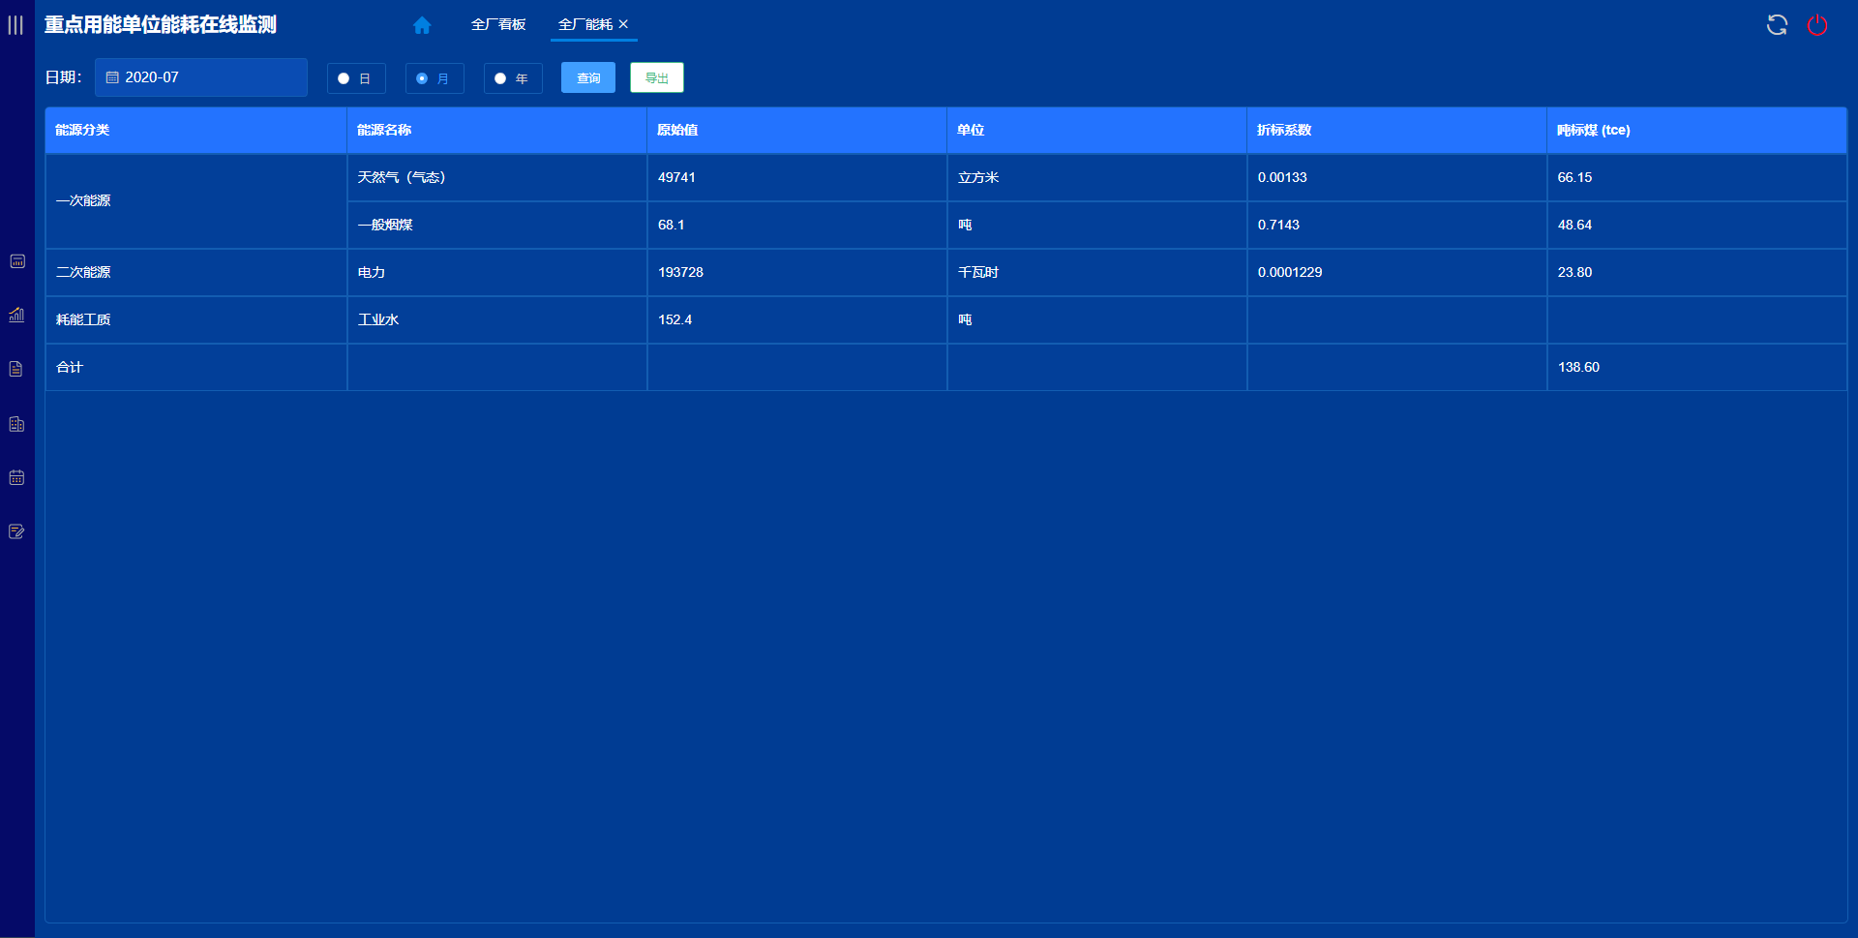Image resolution: width=1858 pixels, height=938 pixels.
Task: Click the tce value 23.80
Action: 1574,272
